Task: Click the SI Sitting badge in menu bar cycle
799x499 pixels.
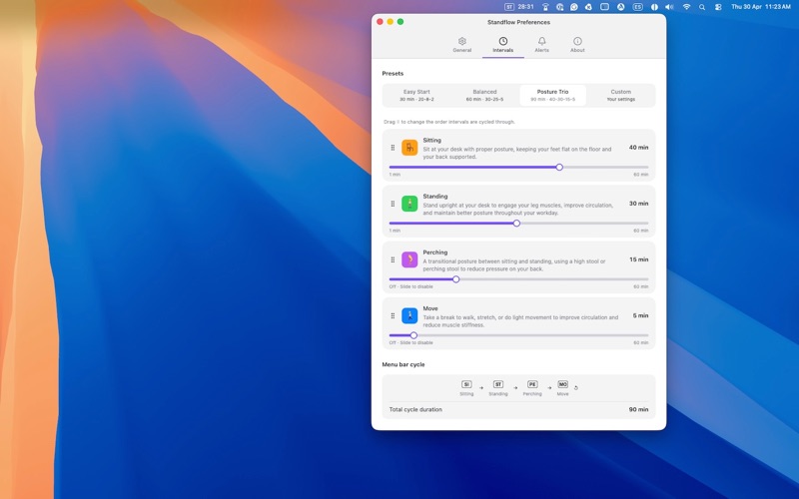Action: (466, 384)
